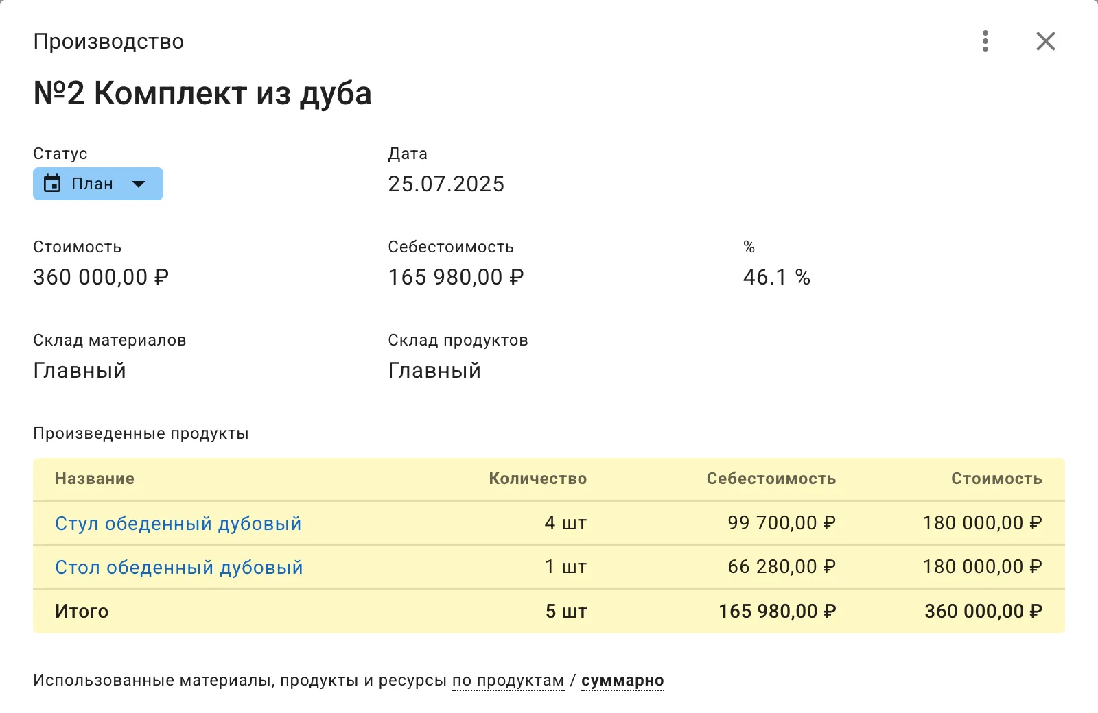Click the 46.1 % margin value
This screenshot has width=1098, height=713.
(776, 278)
